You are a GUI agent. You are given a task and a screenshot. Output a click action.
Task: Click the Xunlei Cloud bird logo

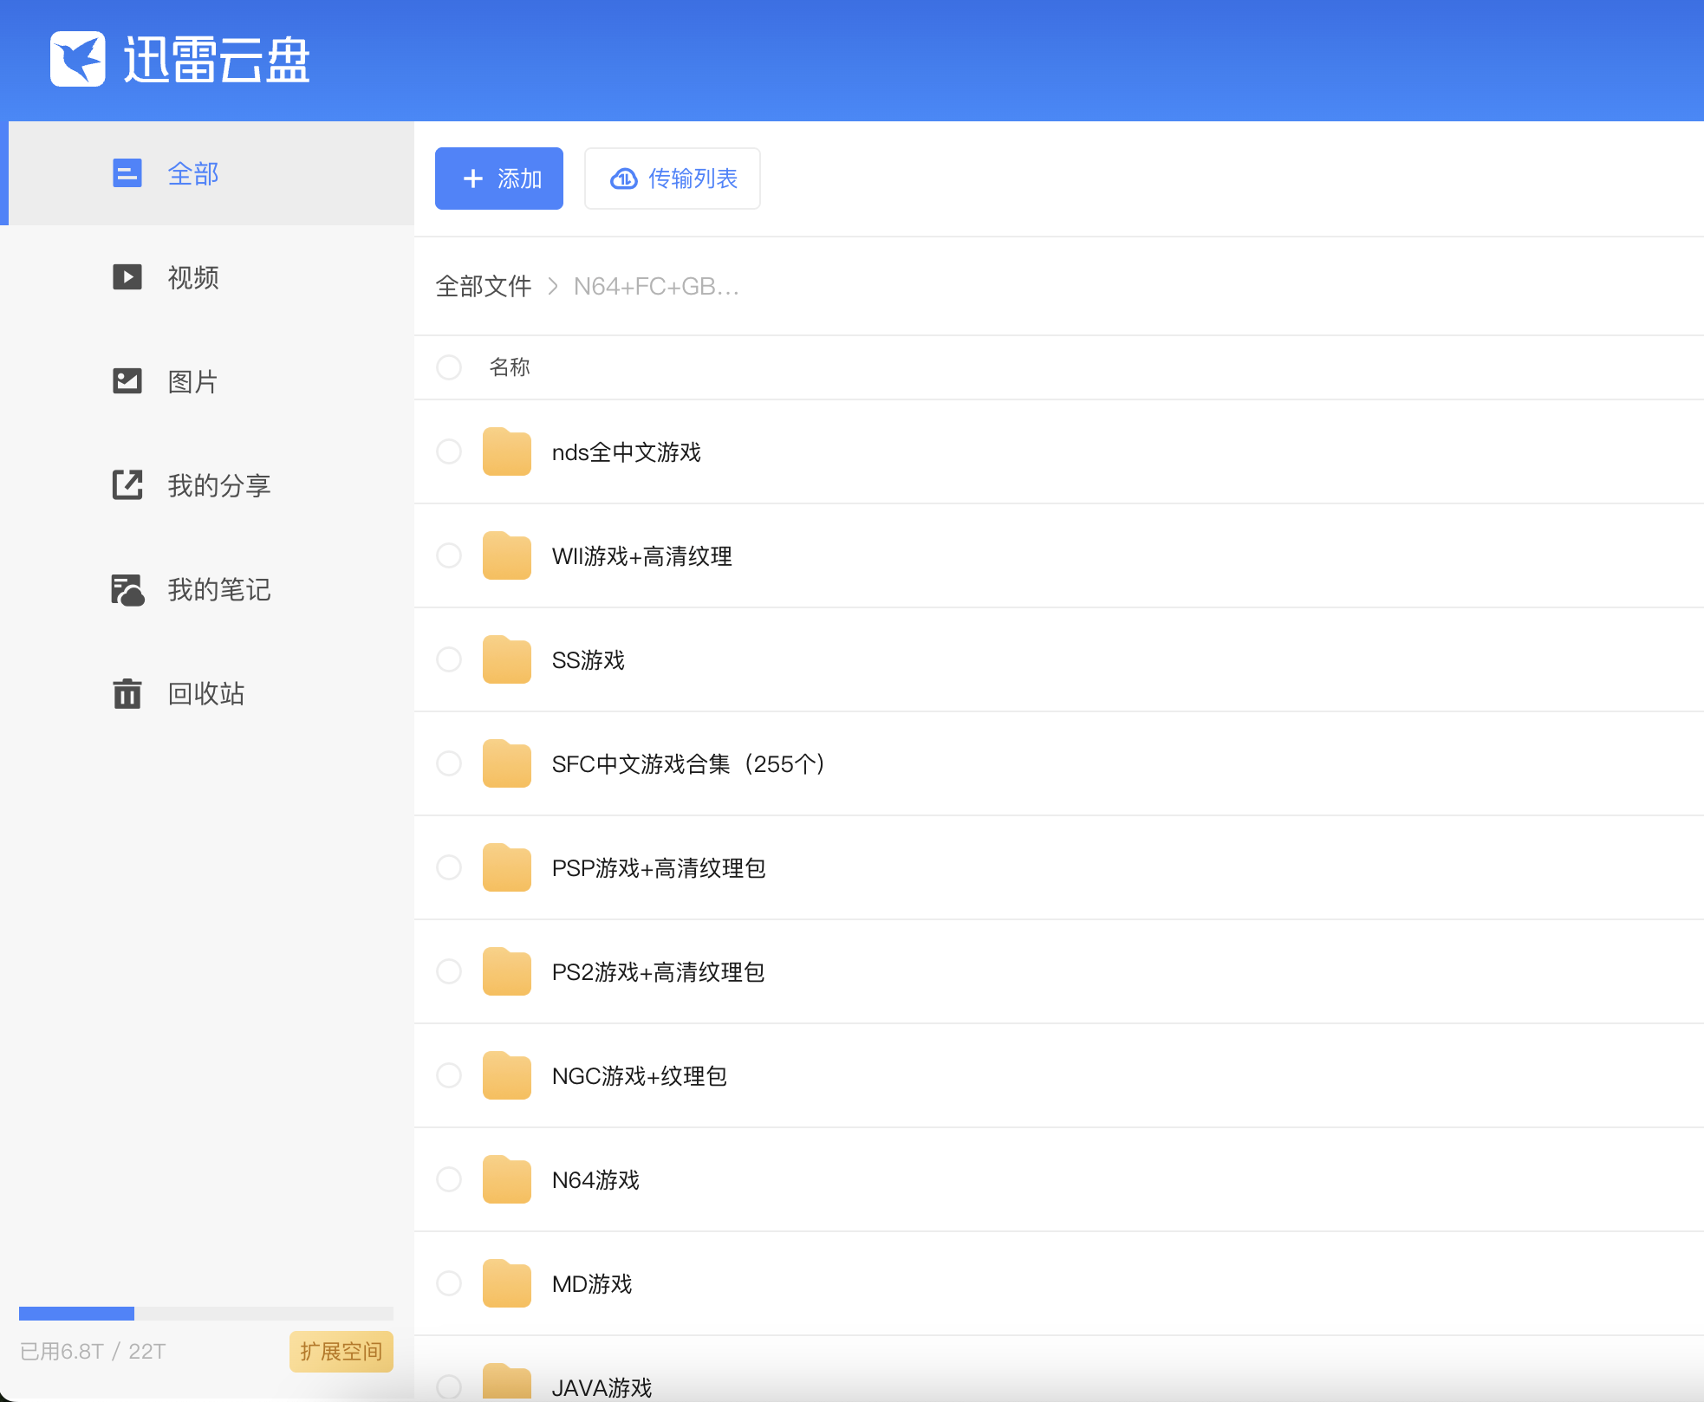click(77, 59)
